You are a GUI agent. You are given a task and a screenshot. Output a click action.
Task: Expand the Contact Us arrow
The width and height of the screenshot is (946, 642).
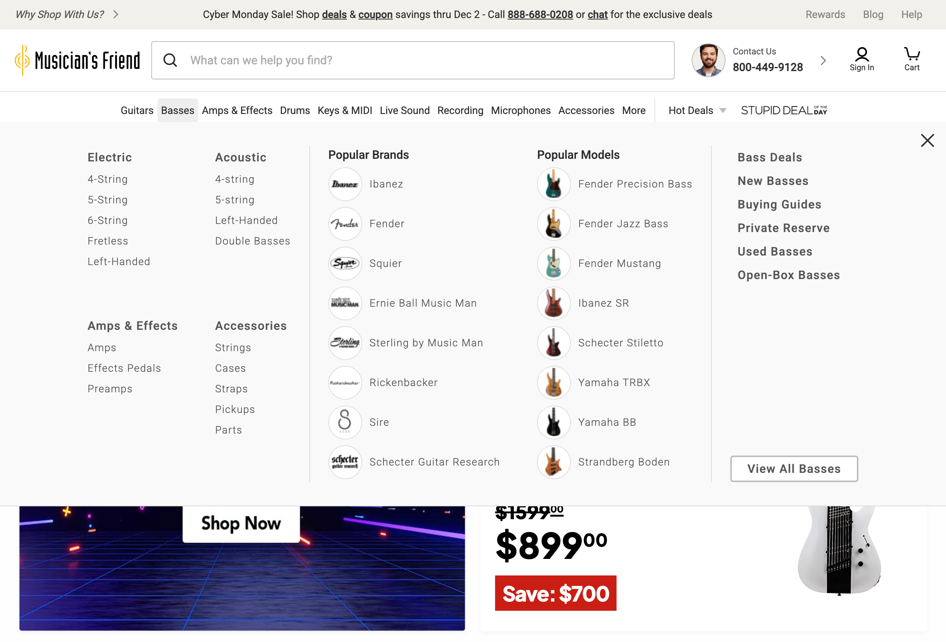(x=823, y=60)
